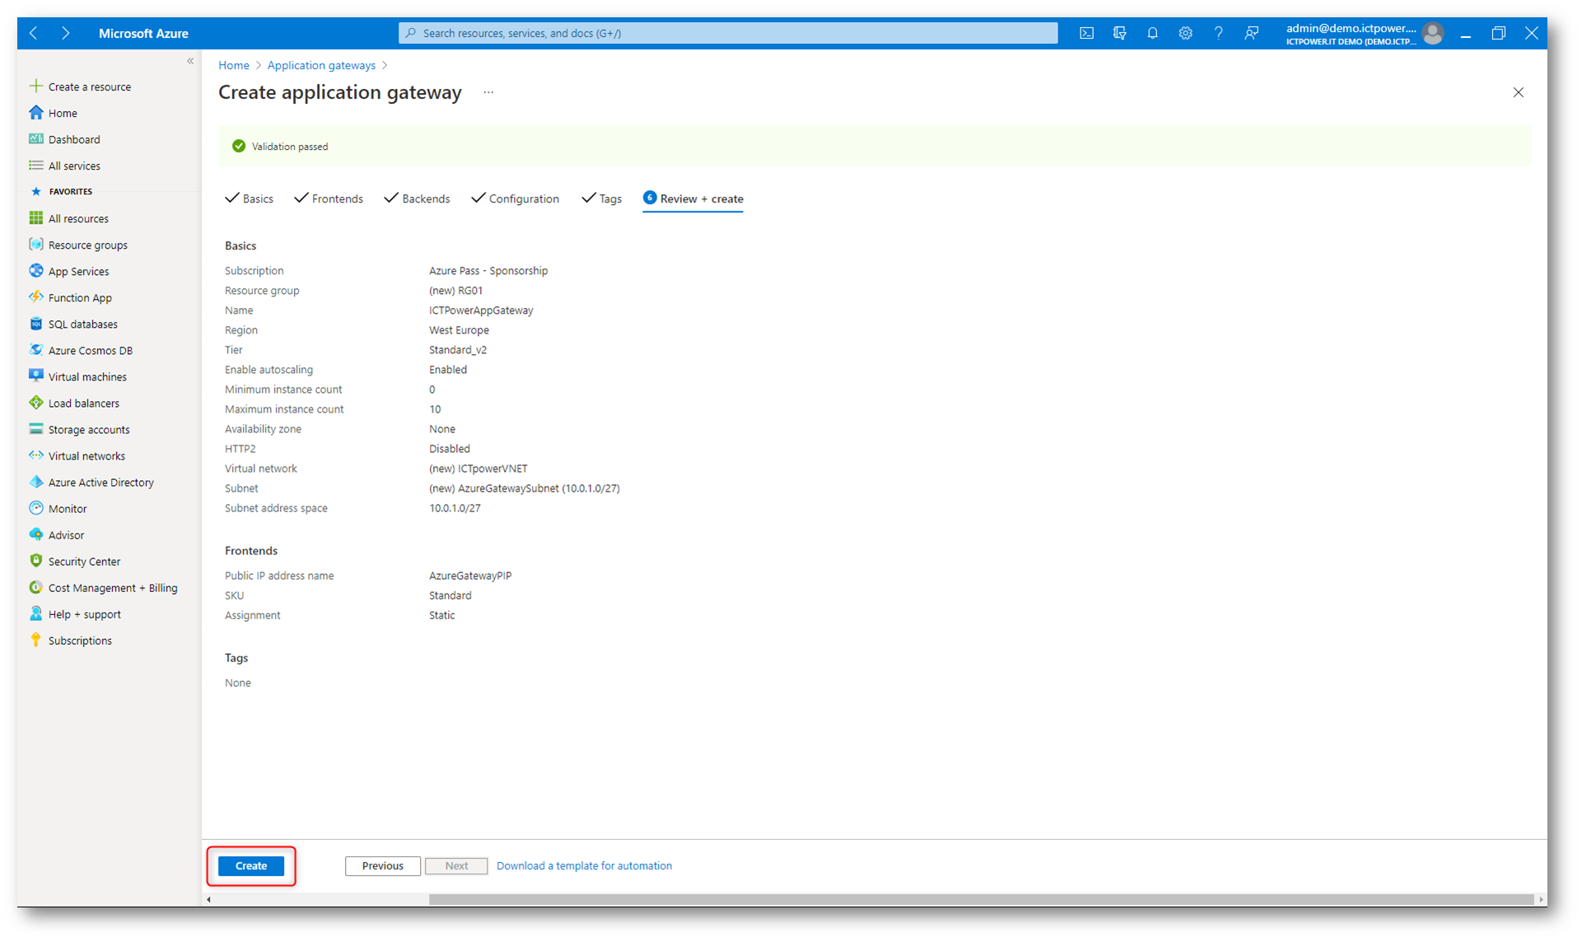The image size is (1582, 942).
Task: Click the Azure Active Directory icon
Action: pyautogui.click(x=35, y=481)
